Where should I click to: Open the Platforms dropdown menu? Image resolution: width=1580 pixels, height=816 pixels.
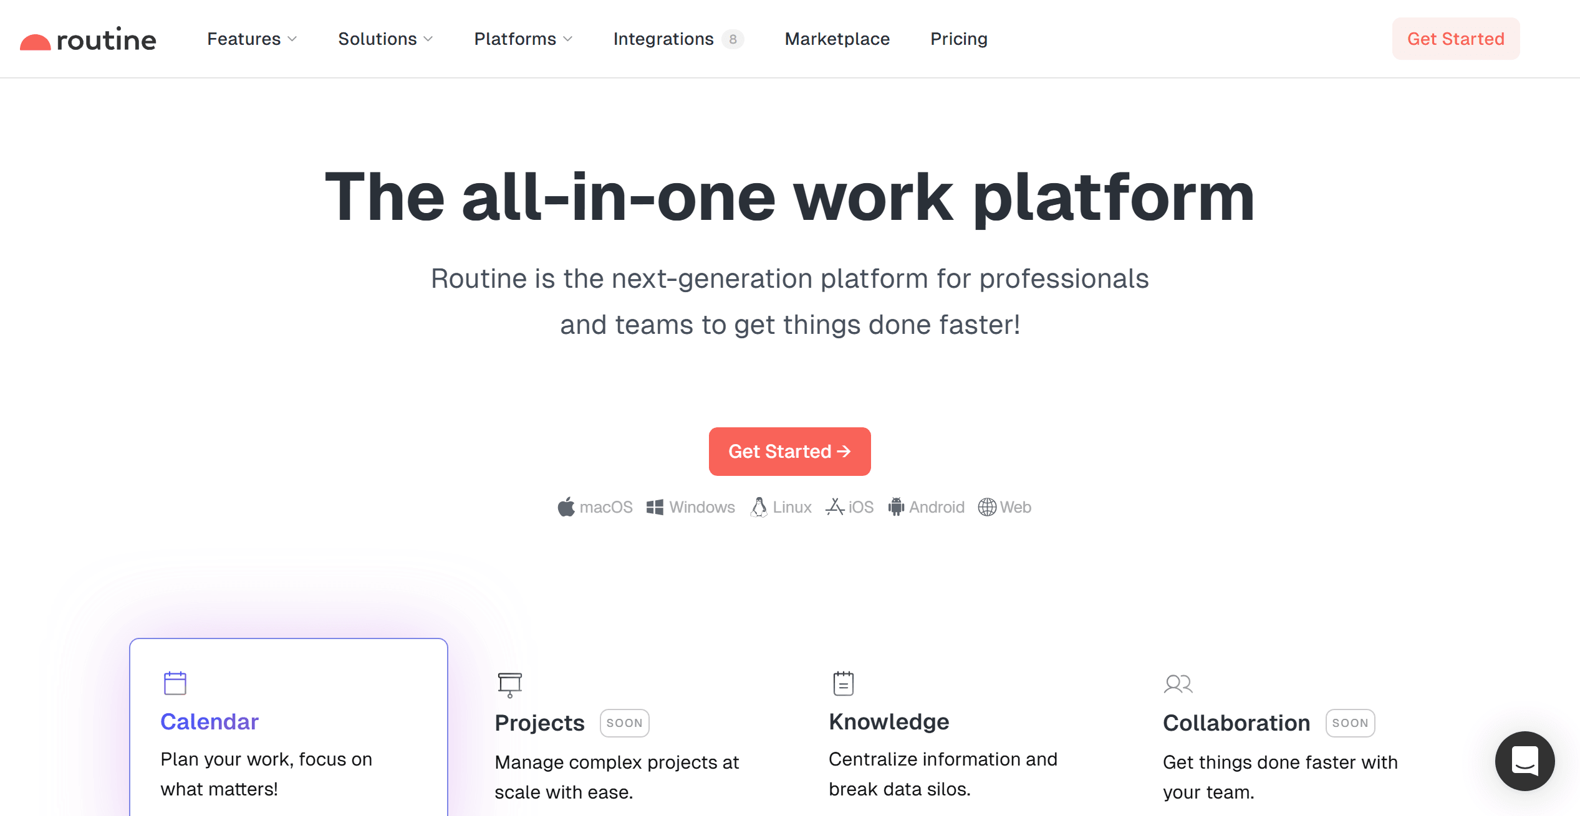(x=523, y=39)
